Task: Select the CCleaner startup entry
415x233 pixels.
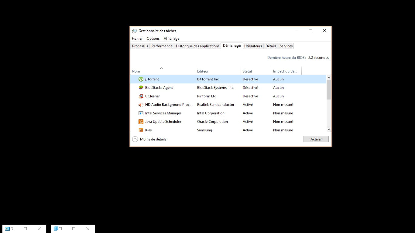Action: (153, 96)
